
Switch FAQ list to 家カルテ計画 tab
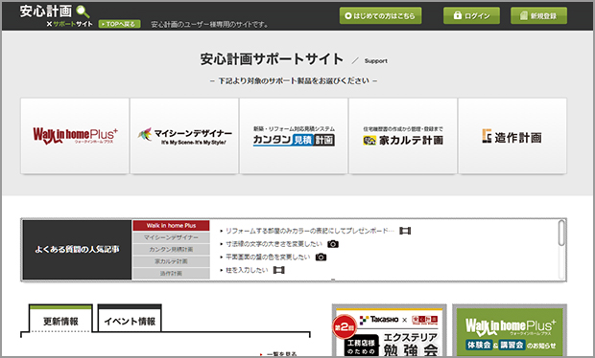pyautogui.click(x=171, y=261)
